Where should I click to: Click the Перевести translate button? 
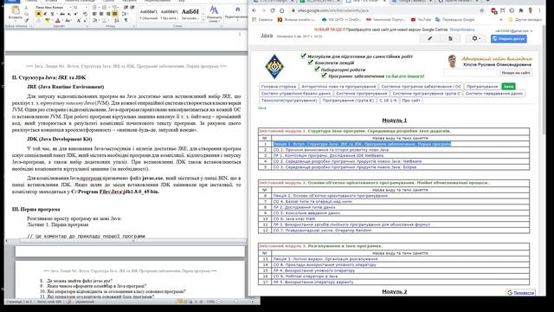pos(520,293)
